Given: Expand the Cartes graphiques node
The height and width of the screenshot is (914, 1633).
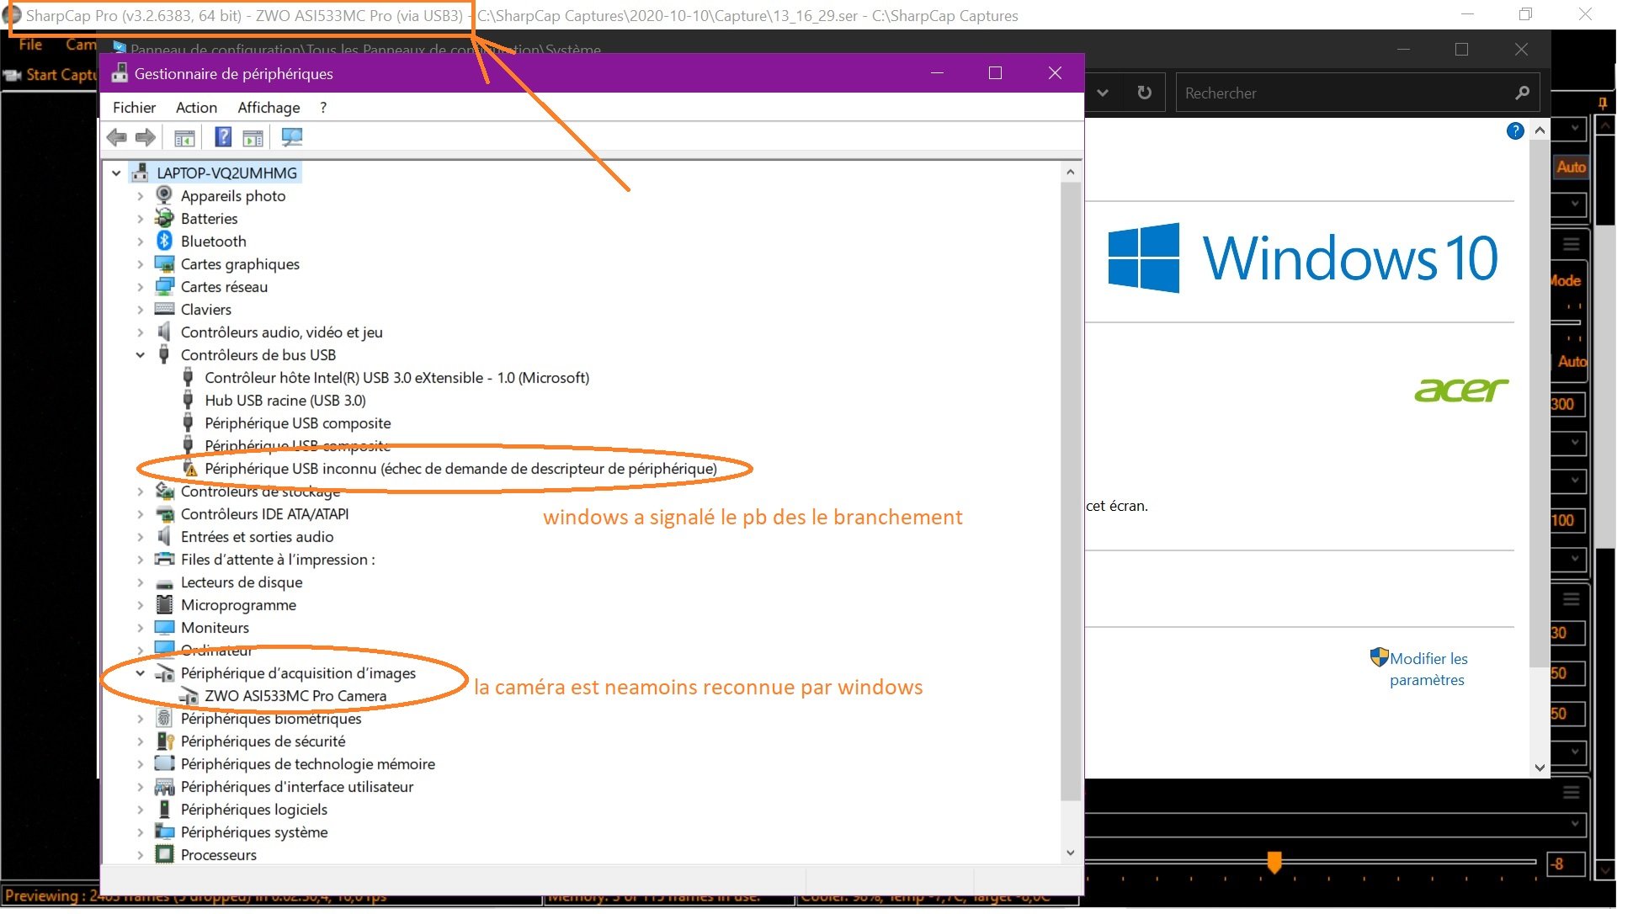Looking at the screenshot, I should [141, 263].
